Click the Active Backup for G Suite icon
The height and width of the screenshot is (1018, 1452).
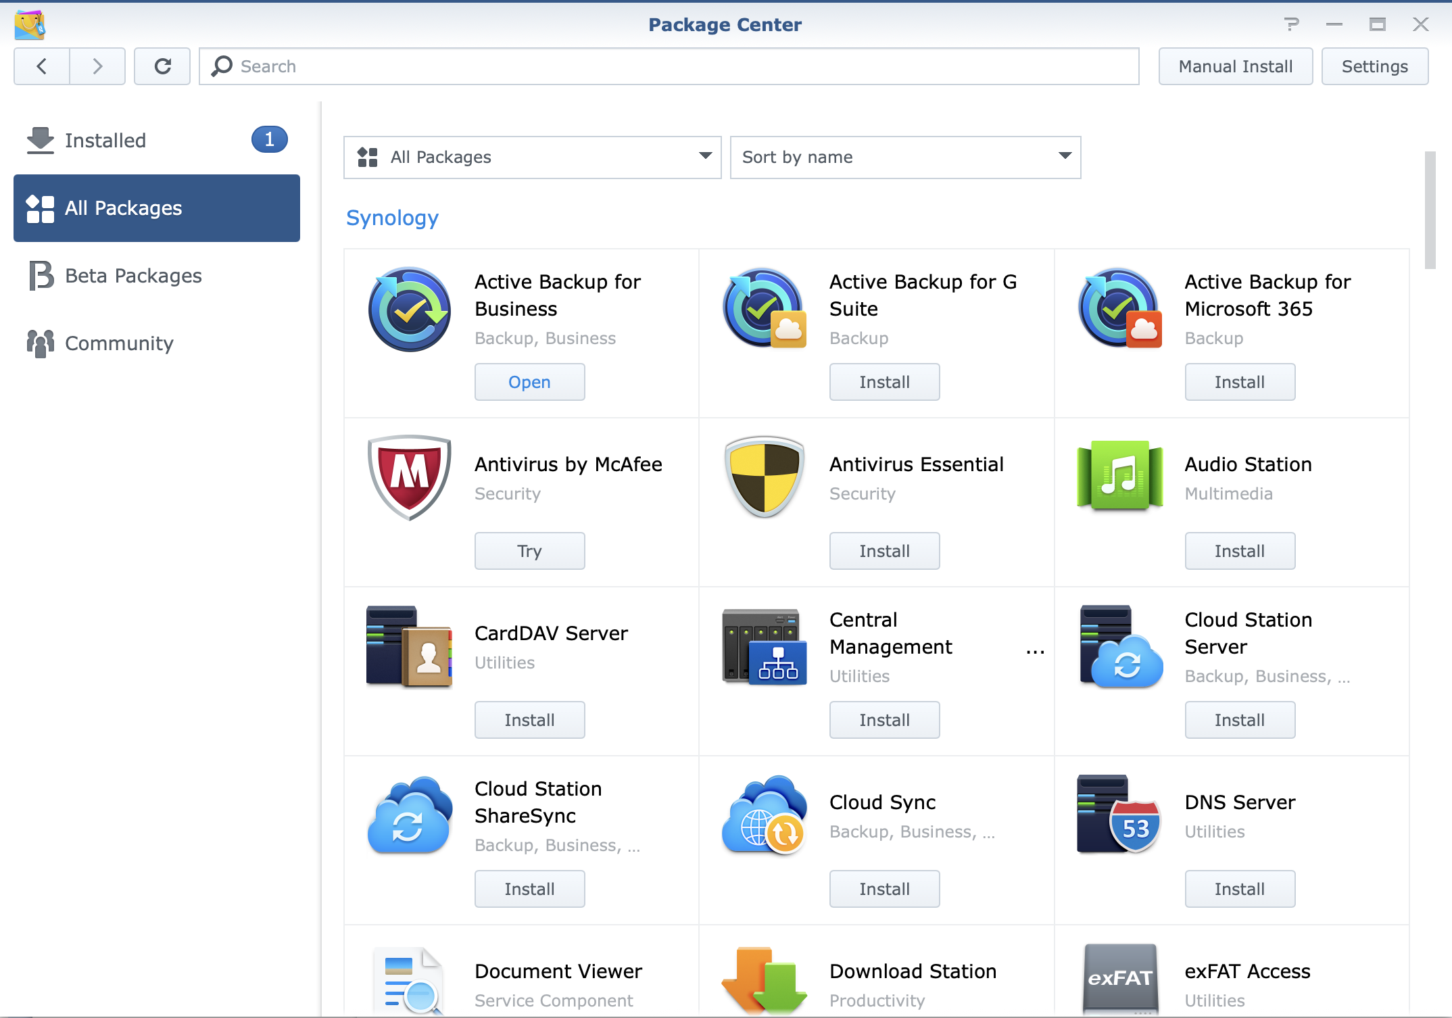tap(765, 309)
